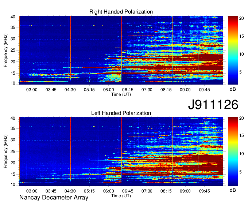The image size is (248, 202).
Task: Click "05:15" tick under Left Handed plot
Action: (x=89, y=191)
